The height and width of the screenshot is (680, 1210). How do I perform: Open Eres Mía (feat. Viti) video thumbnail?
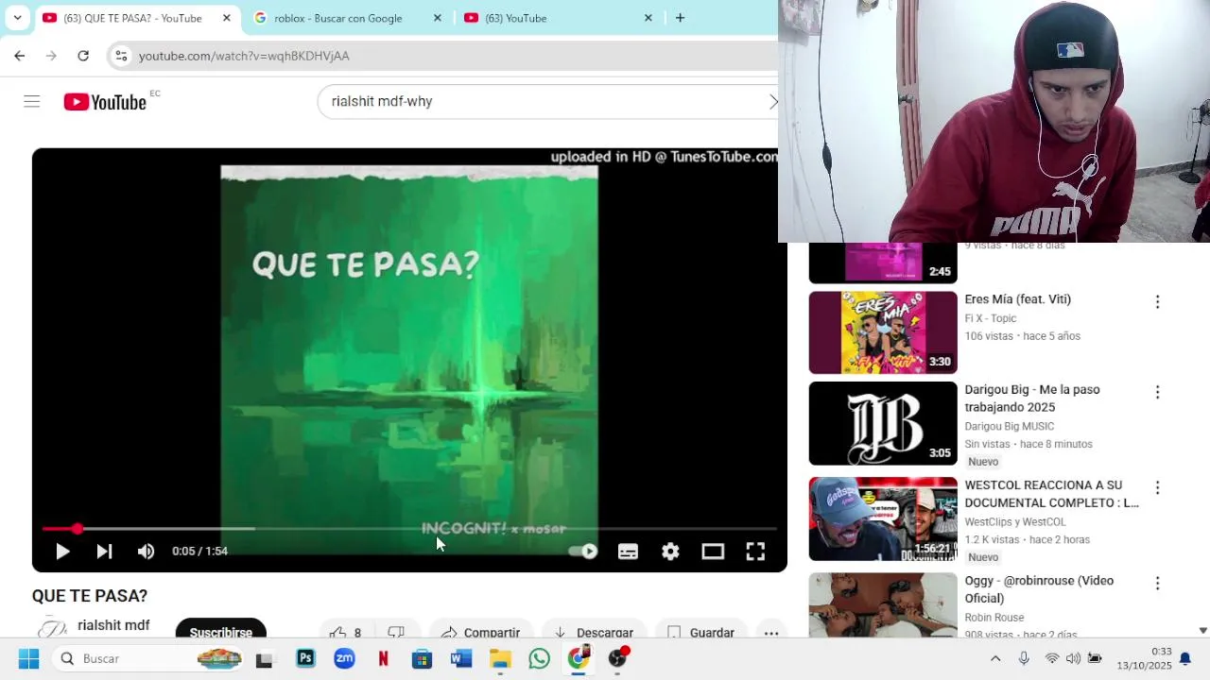tap(883, 332)
